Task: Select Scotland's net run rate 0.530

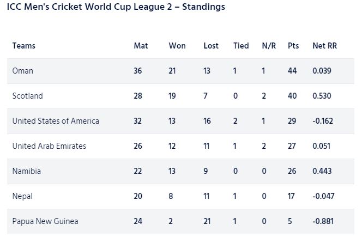Action: coord(322,96)
